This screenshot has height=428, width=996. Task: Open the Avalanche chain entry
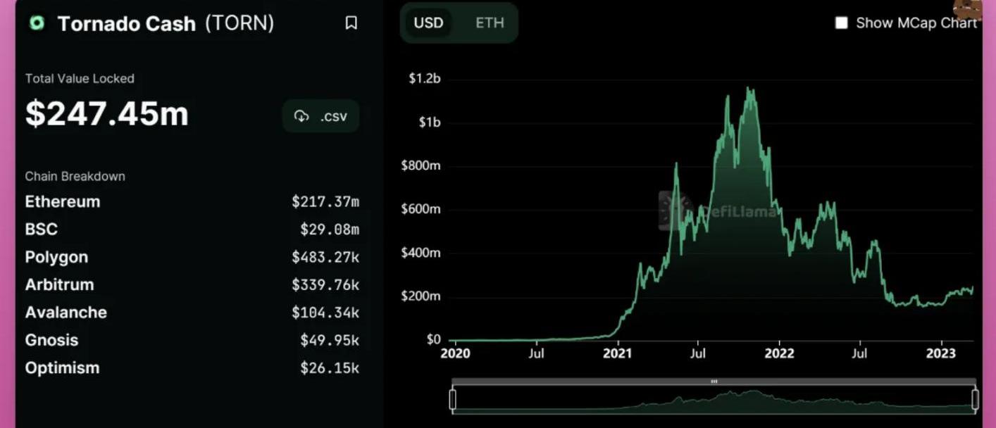66,313
